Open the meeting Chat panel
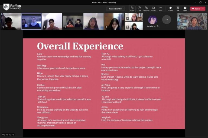208x138 pixels. tap(139, 9)
